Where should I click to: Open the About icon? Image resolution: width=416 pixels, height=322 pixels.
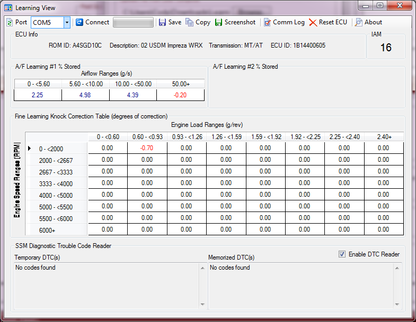tap(359, 22)
